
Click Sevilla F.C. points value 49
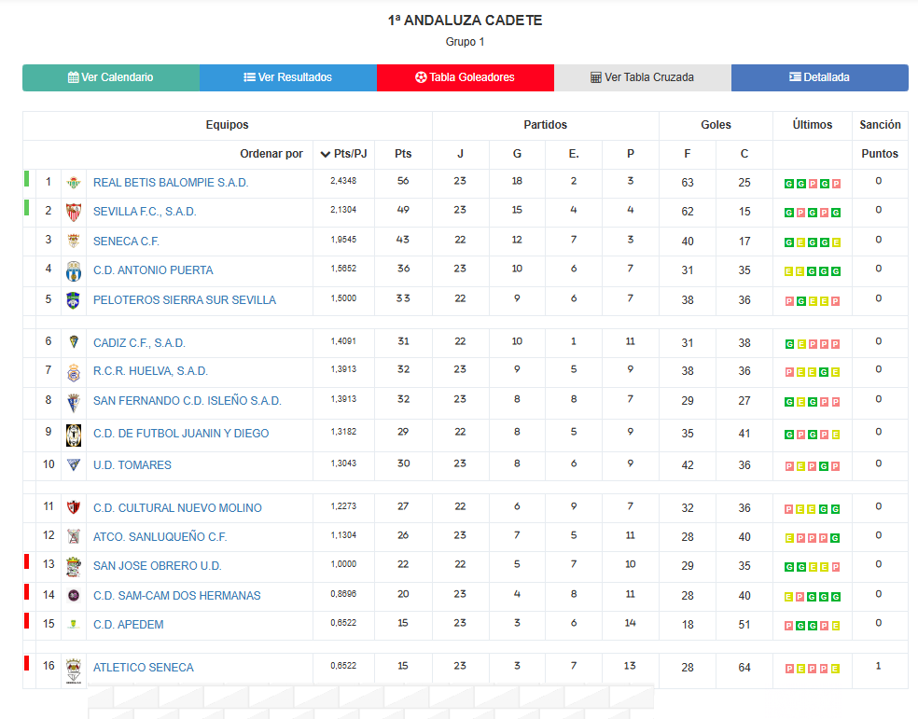tap(403, 210)
